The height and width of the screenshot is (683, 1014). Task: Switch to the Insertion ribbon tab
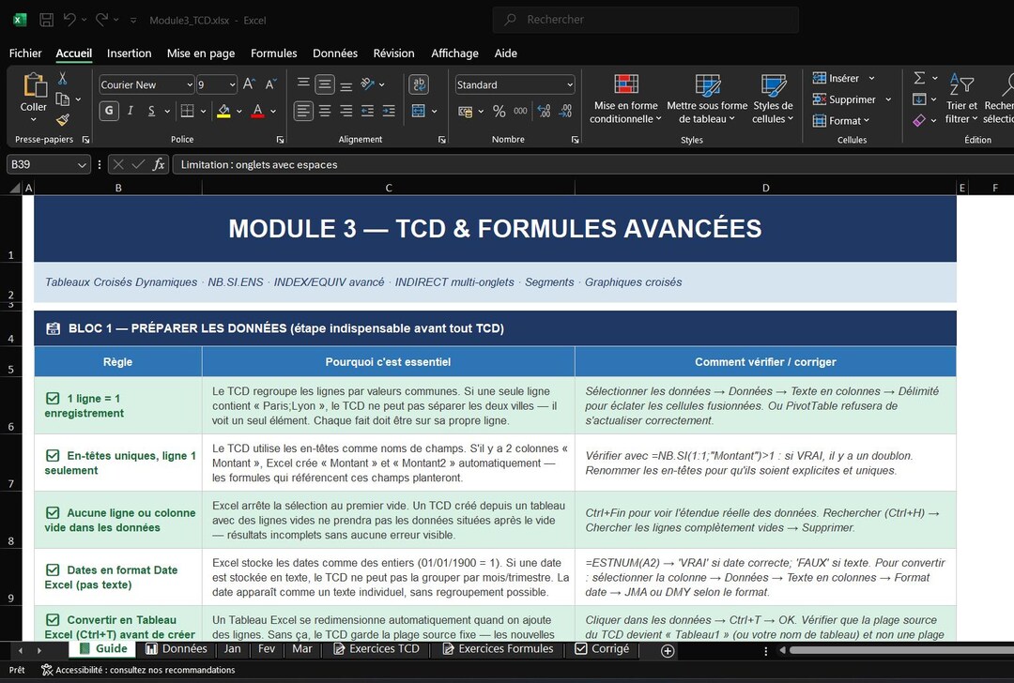point(129,53)
